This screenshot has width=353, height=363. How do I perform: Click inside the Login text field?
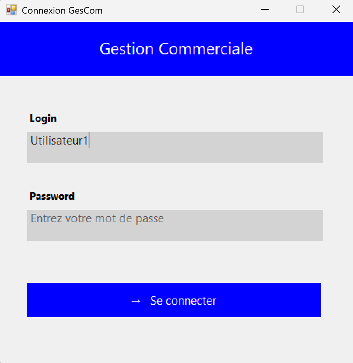[174, 148]
